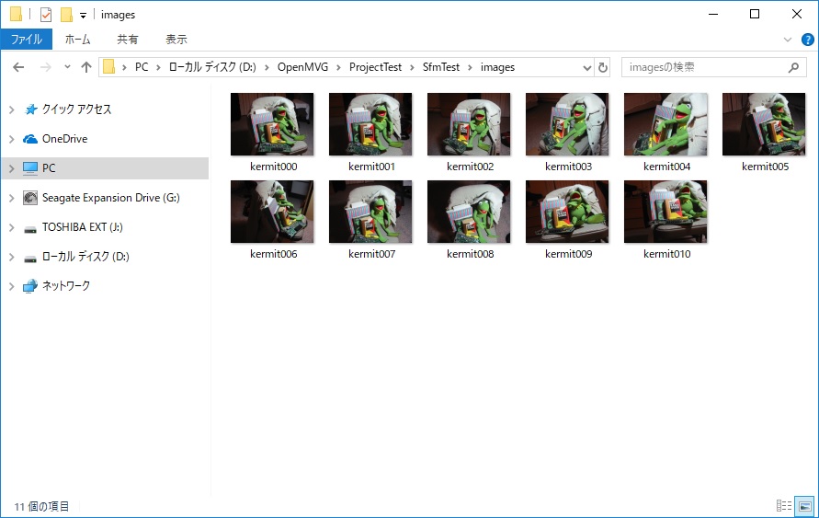Go back with the back arrow

tap(18, 67)
